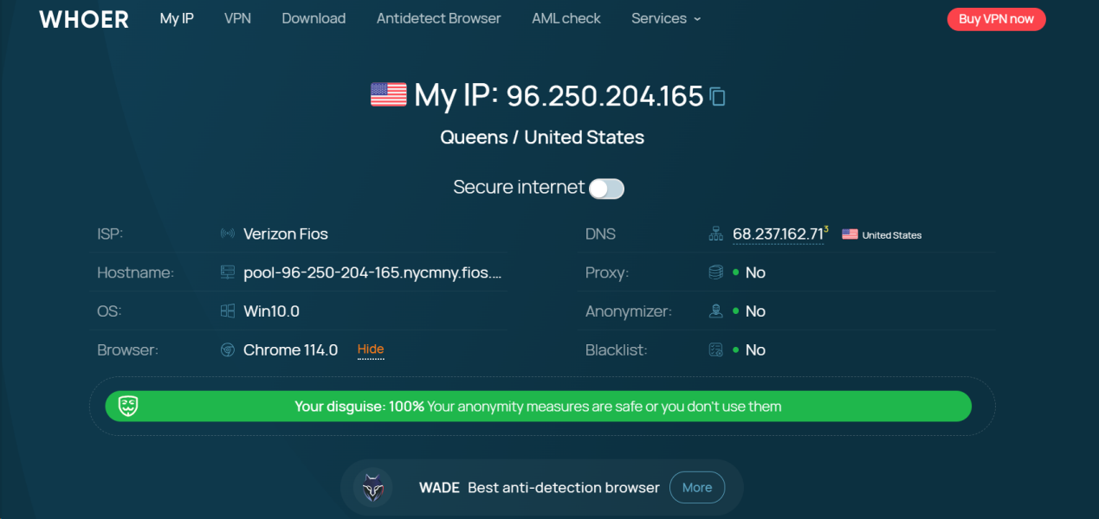Click the Hide link next to Chrome

[x=371, y=349]
